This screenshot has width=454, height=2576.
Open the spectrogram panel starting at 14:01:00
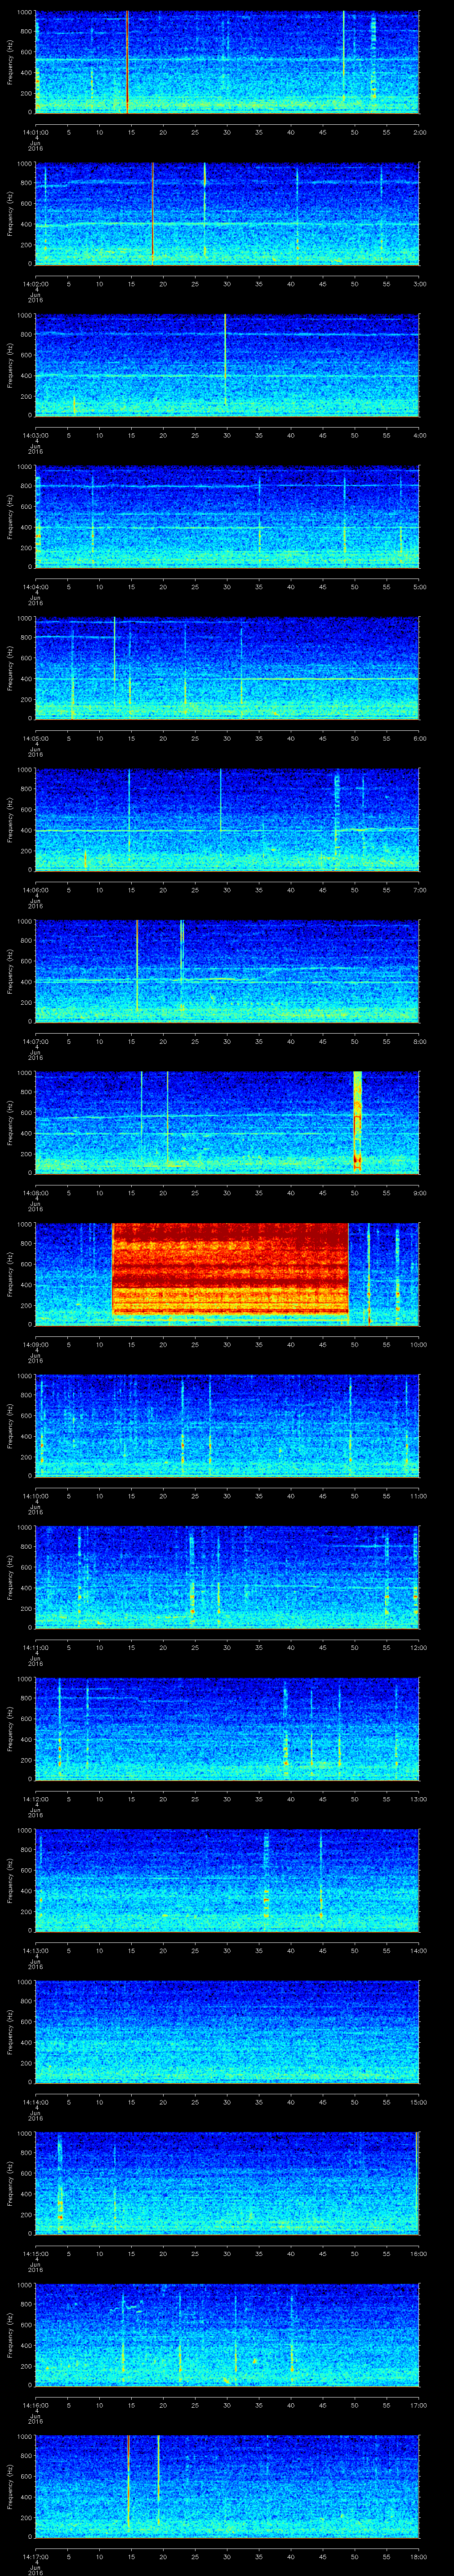(x=227, y=62)
